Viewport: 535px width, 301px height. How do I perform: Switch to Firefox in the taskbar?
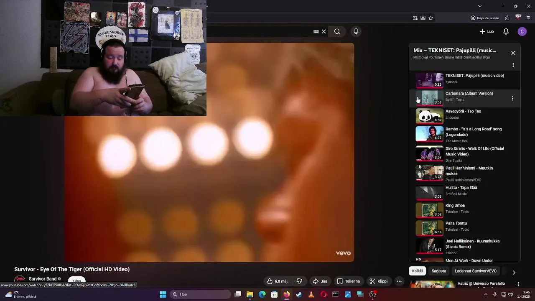tap(286, 294)
